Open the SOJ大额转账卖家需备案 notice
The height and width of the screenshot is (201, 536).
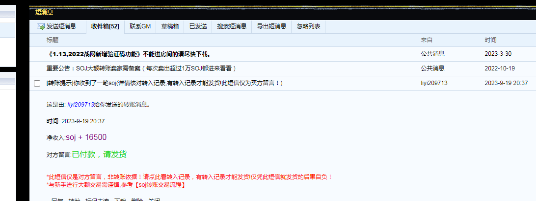pyautogui.click(x=141, y=68)
